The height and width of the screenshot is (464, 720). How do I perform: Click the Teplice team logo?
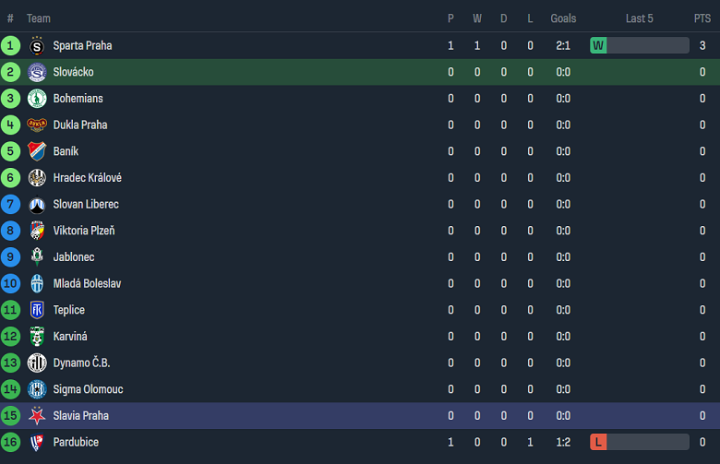37,310
